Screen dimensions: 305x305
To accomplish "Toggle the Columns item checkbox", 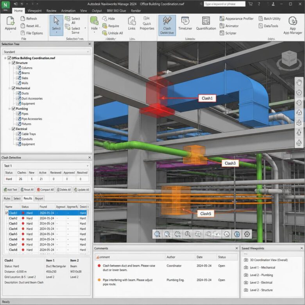I will (18, 68).
